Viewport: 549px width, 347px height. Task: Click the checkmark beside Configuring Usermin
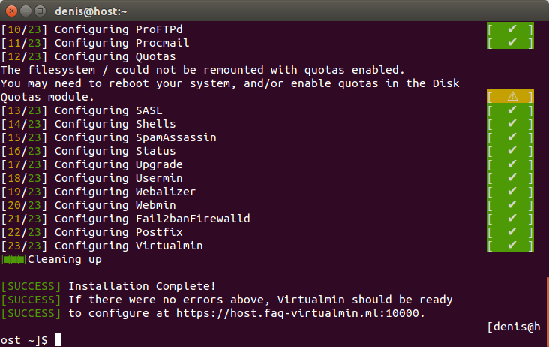point(512,178)
